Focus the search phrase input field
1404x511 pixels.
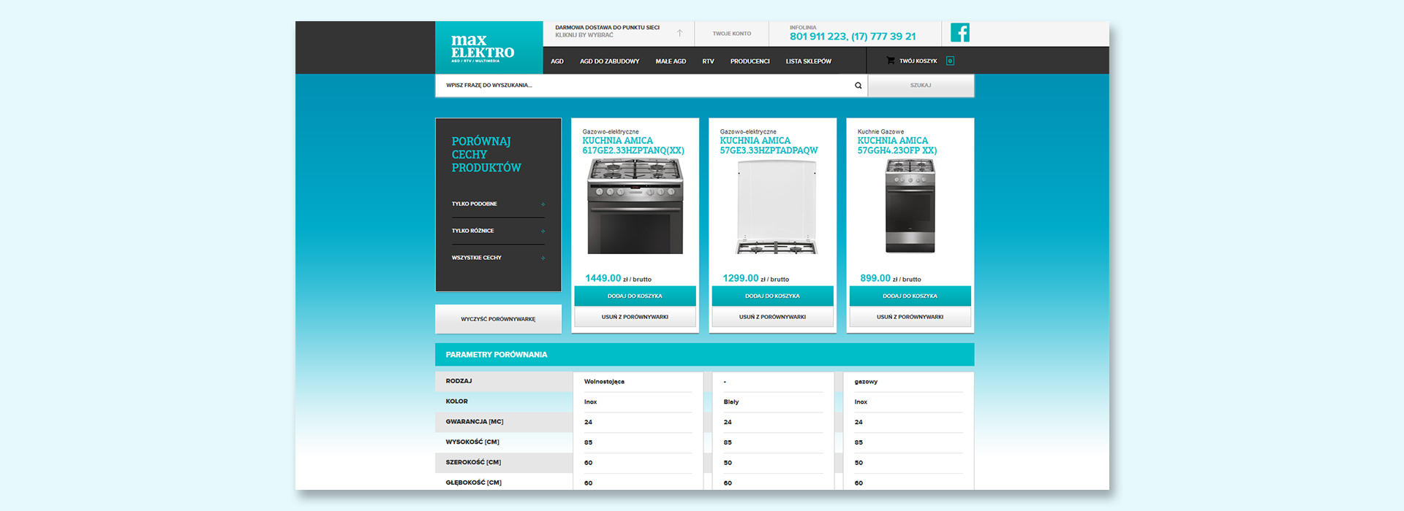click(x=651, y=85)
